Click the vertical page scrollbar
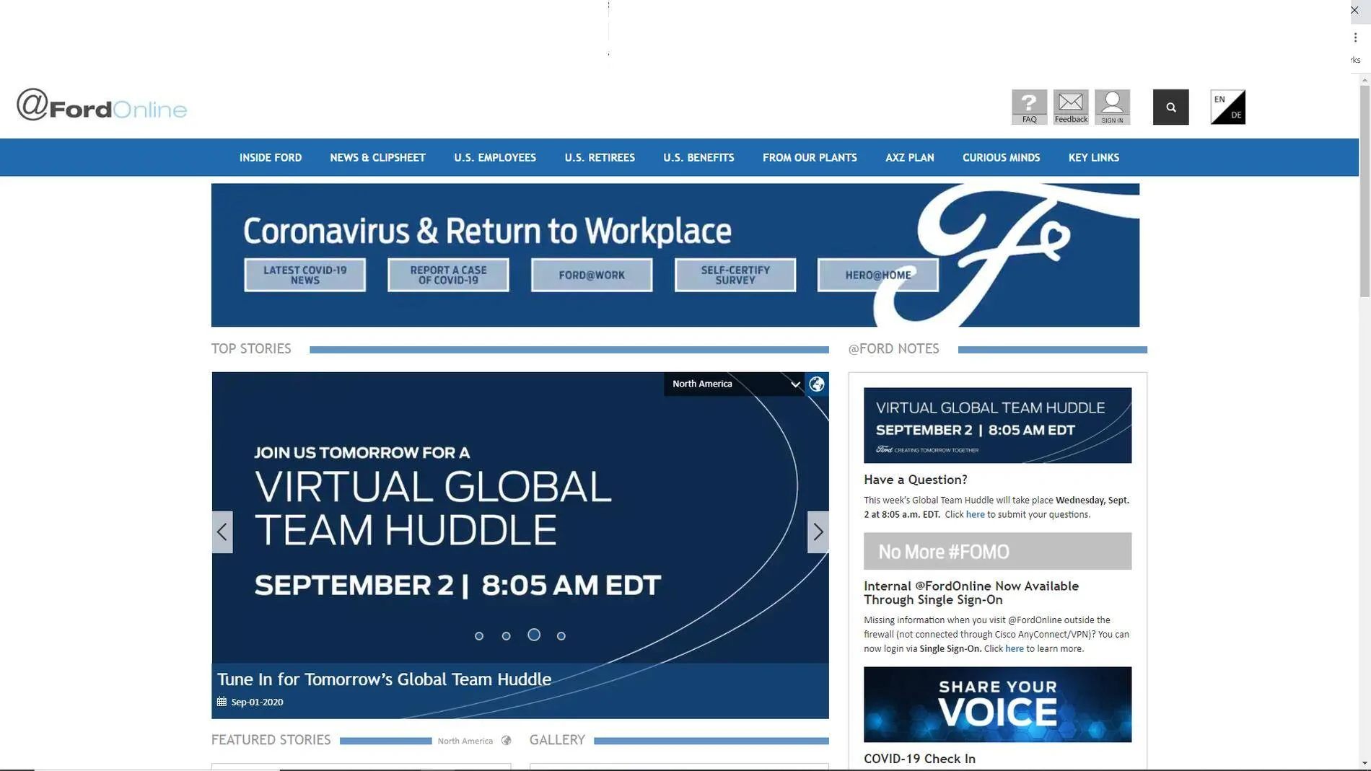 [1364, 191]
